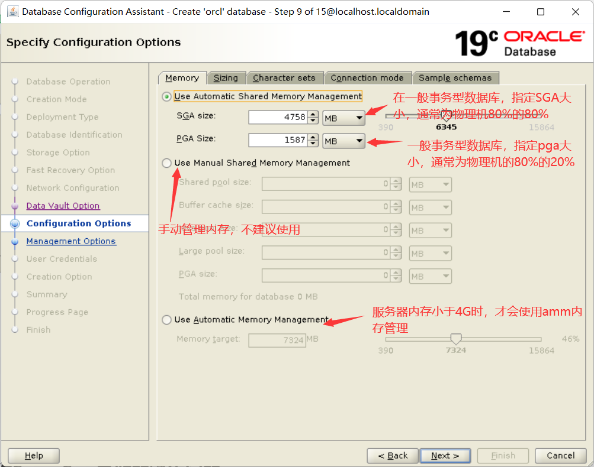Click Summary step in sidebar
The image size is (594, 467).
47,294
